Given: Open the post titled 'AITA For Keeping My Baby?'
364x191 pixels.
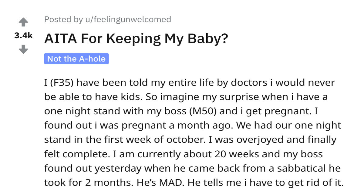Looking at the screenshot, I should pyautogui.click(x=136, y=38).
